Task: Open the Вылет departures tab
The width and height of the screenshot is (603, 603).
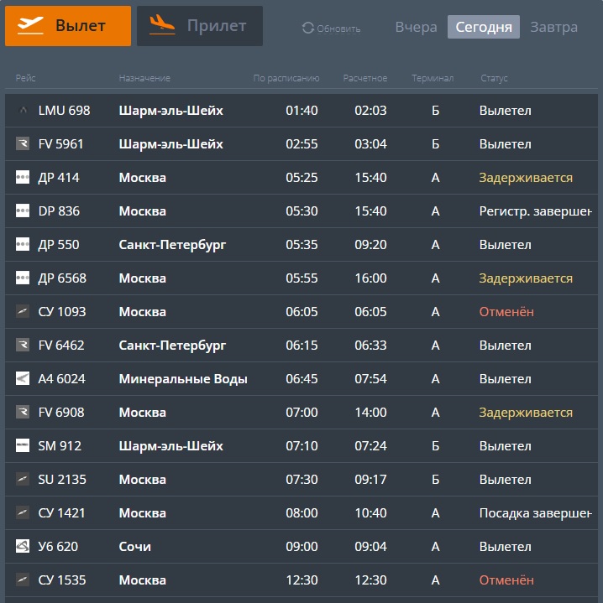Action: click(x=68, y=26)
